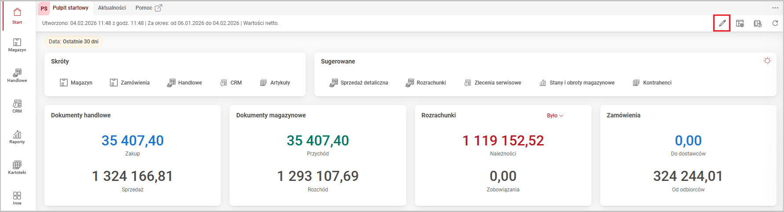
Task: Open Raporty in left sidebar
Action: 17,137
